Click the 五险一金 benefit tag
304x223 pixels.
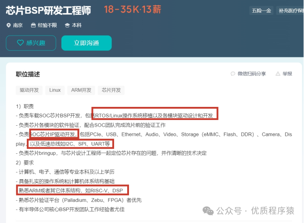pos(261,11)
